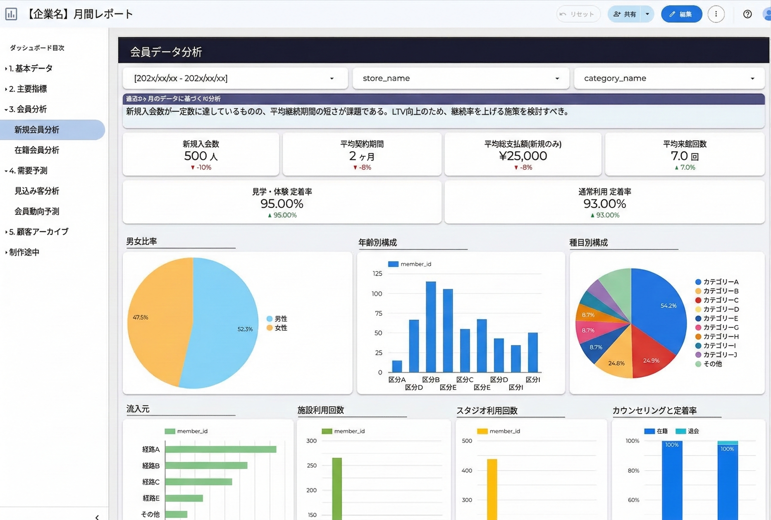Select the 新規会員分析 page
Viewport: 771px width, 520px height.
point(52,130)
